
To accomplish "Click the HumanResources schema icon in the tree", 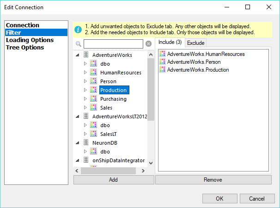I will (94, 72).
